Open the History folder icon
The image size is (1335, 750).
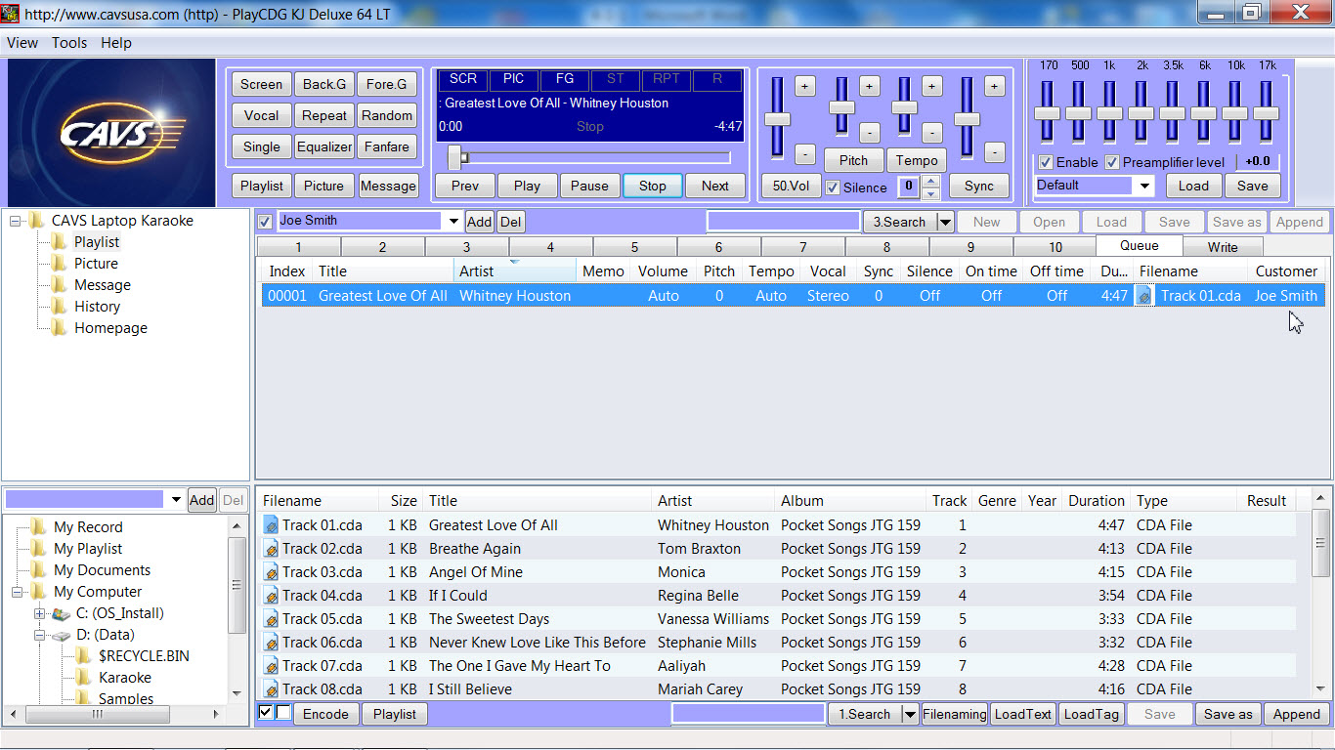coord(60,307)
